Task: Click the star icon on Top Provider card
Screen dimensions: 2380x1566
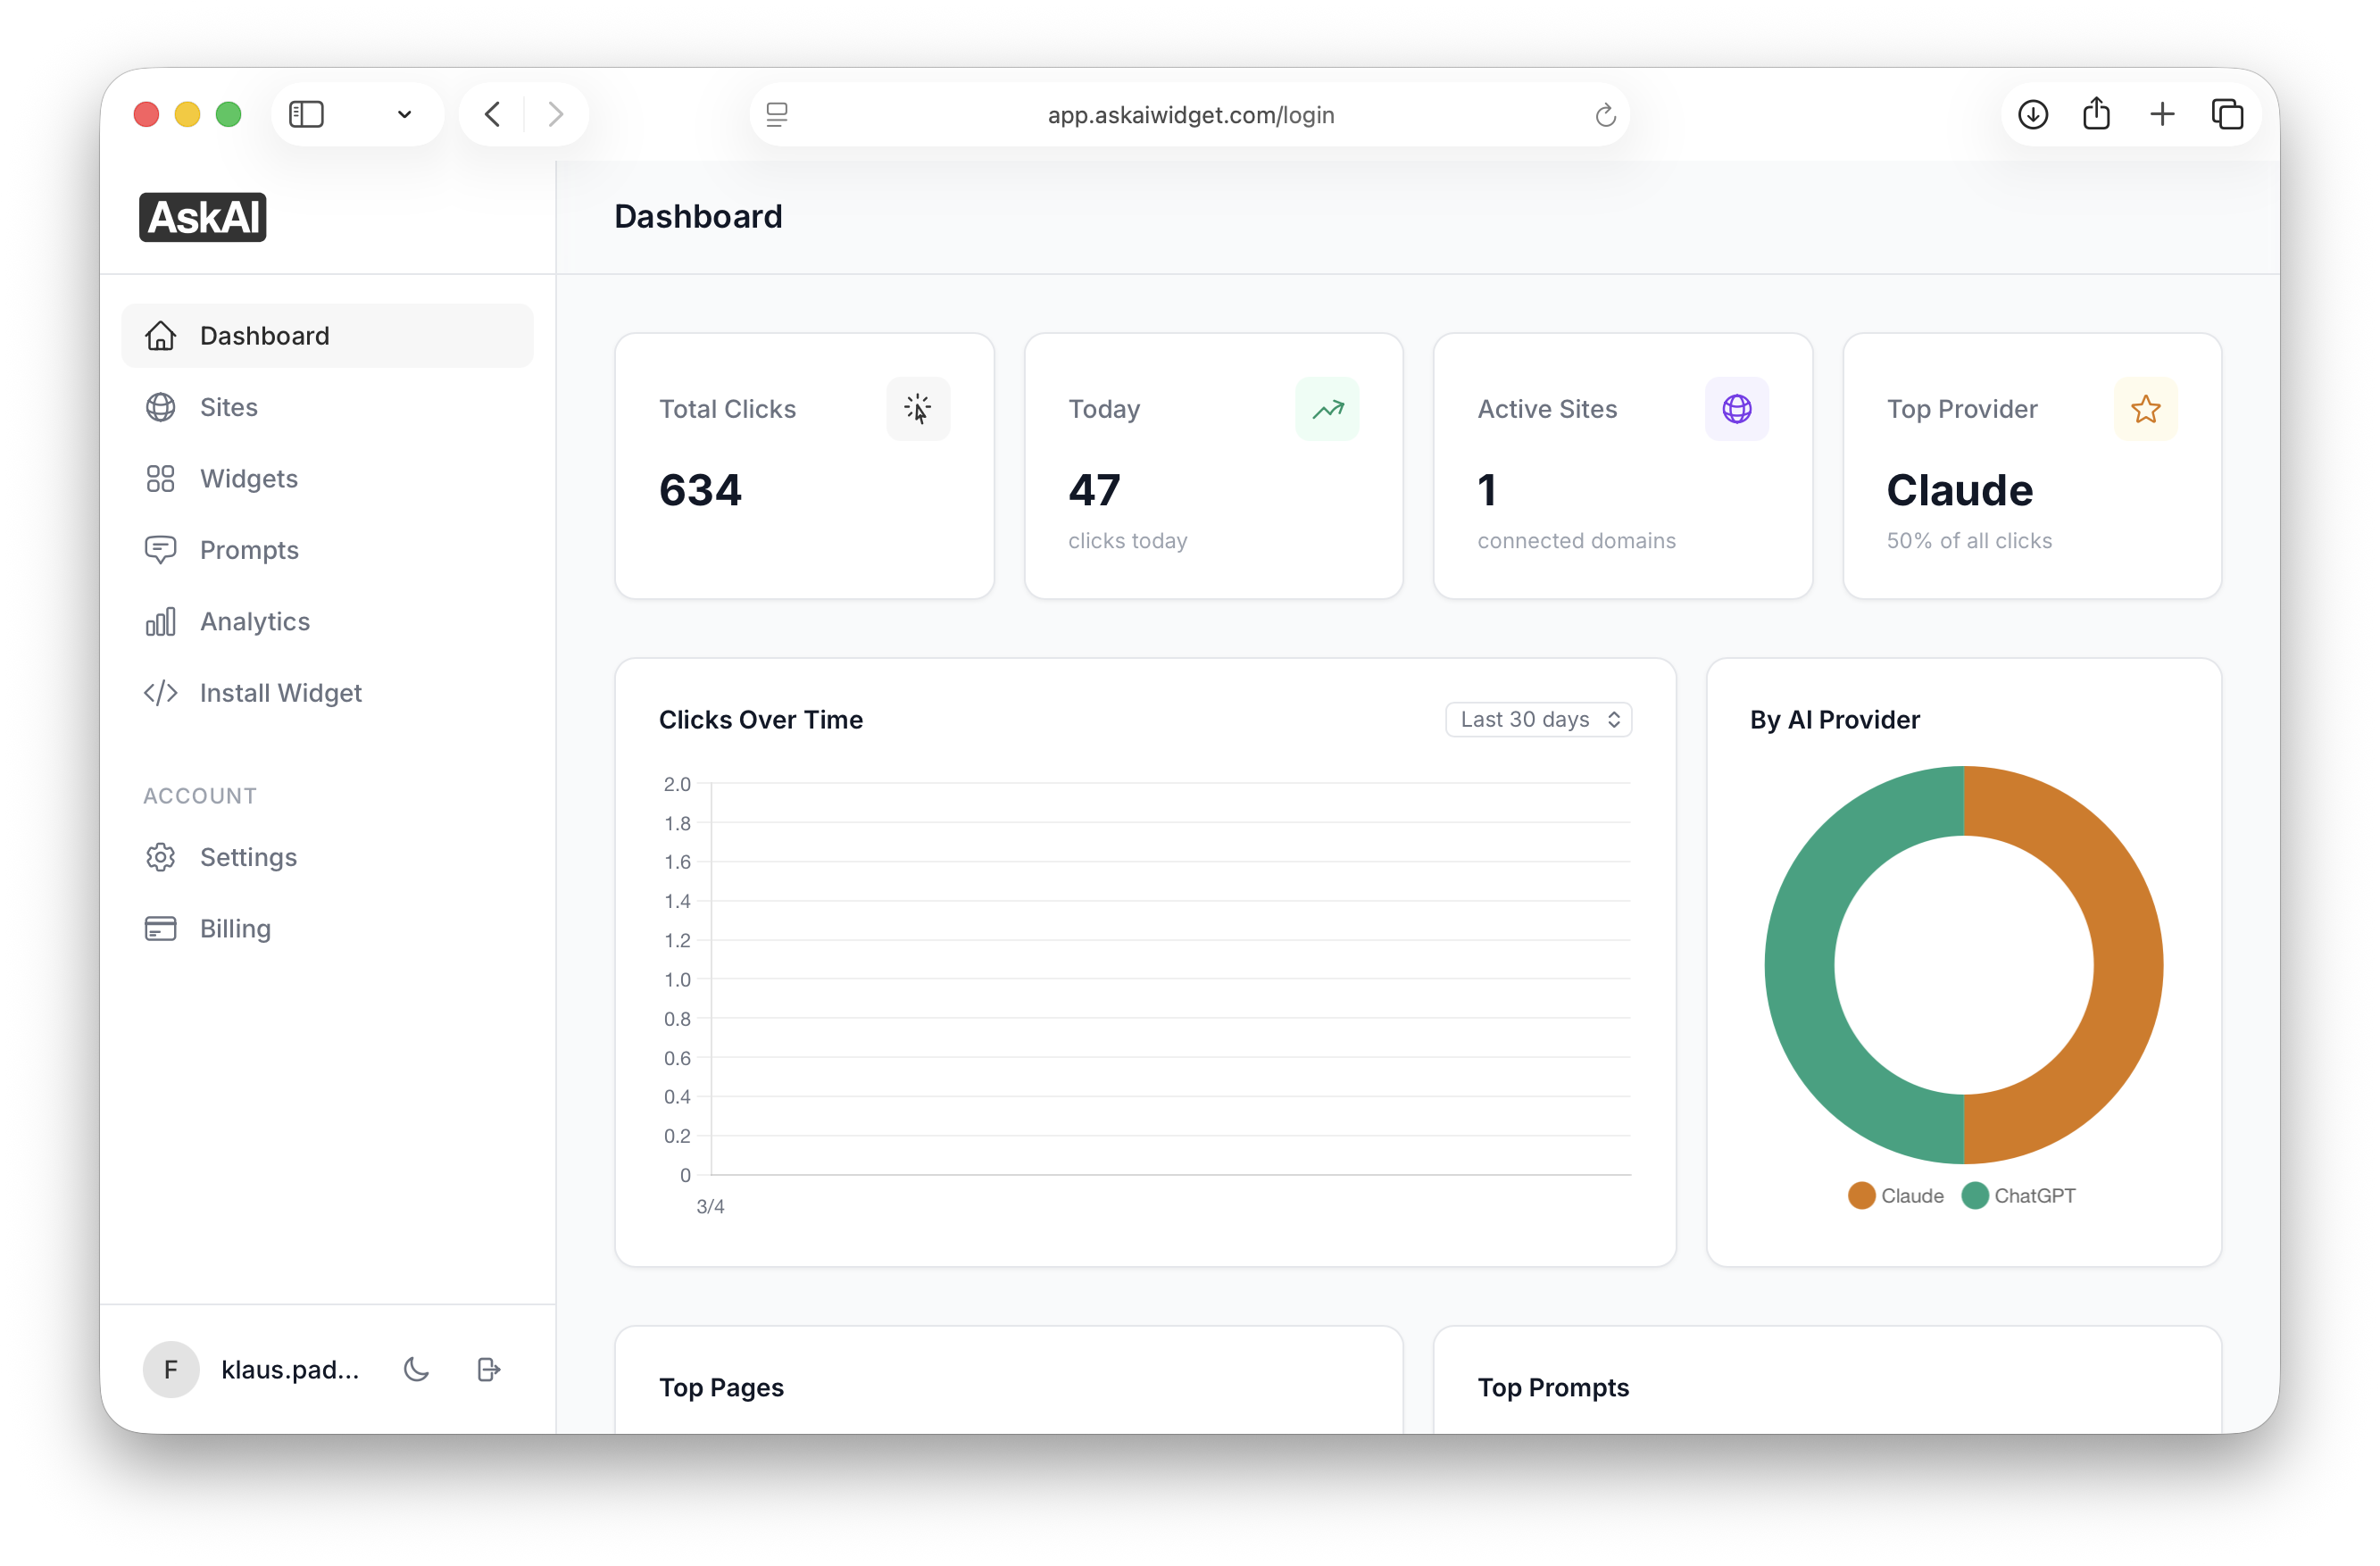Action: pos(2145,409)
